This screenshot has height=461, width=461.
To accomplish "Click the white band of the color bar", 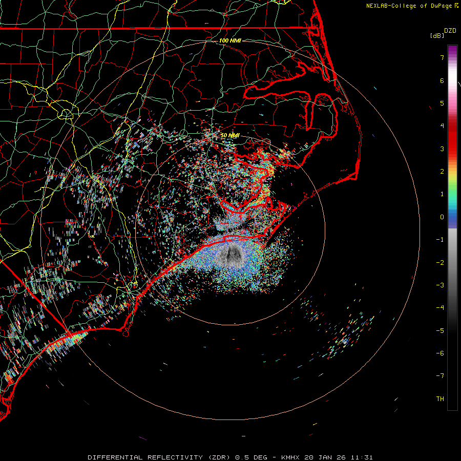I will 452,76.
